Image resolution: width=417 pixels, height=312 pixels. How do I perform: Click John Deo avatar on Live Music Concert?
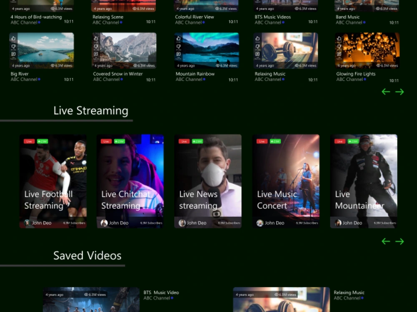point(260,223)
